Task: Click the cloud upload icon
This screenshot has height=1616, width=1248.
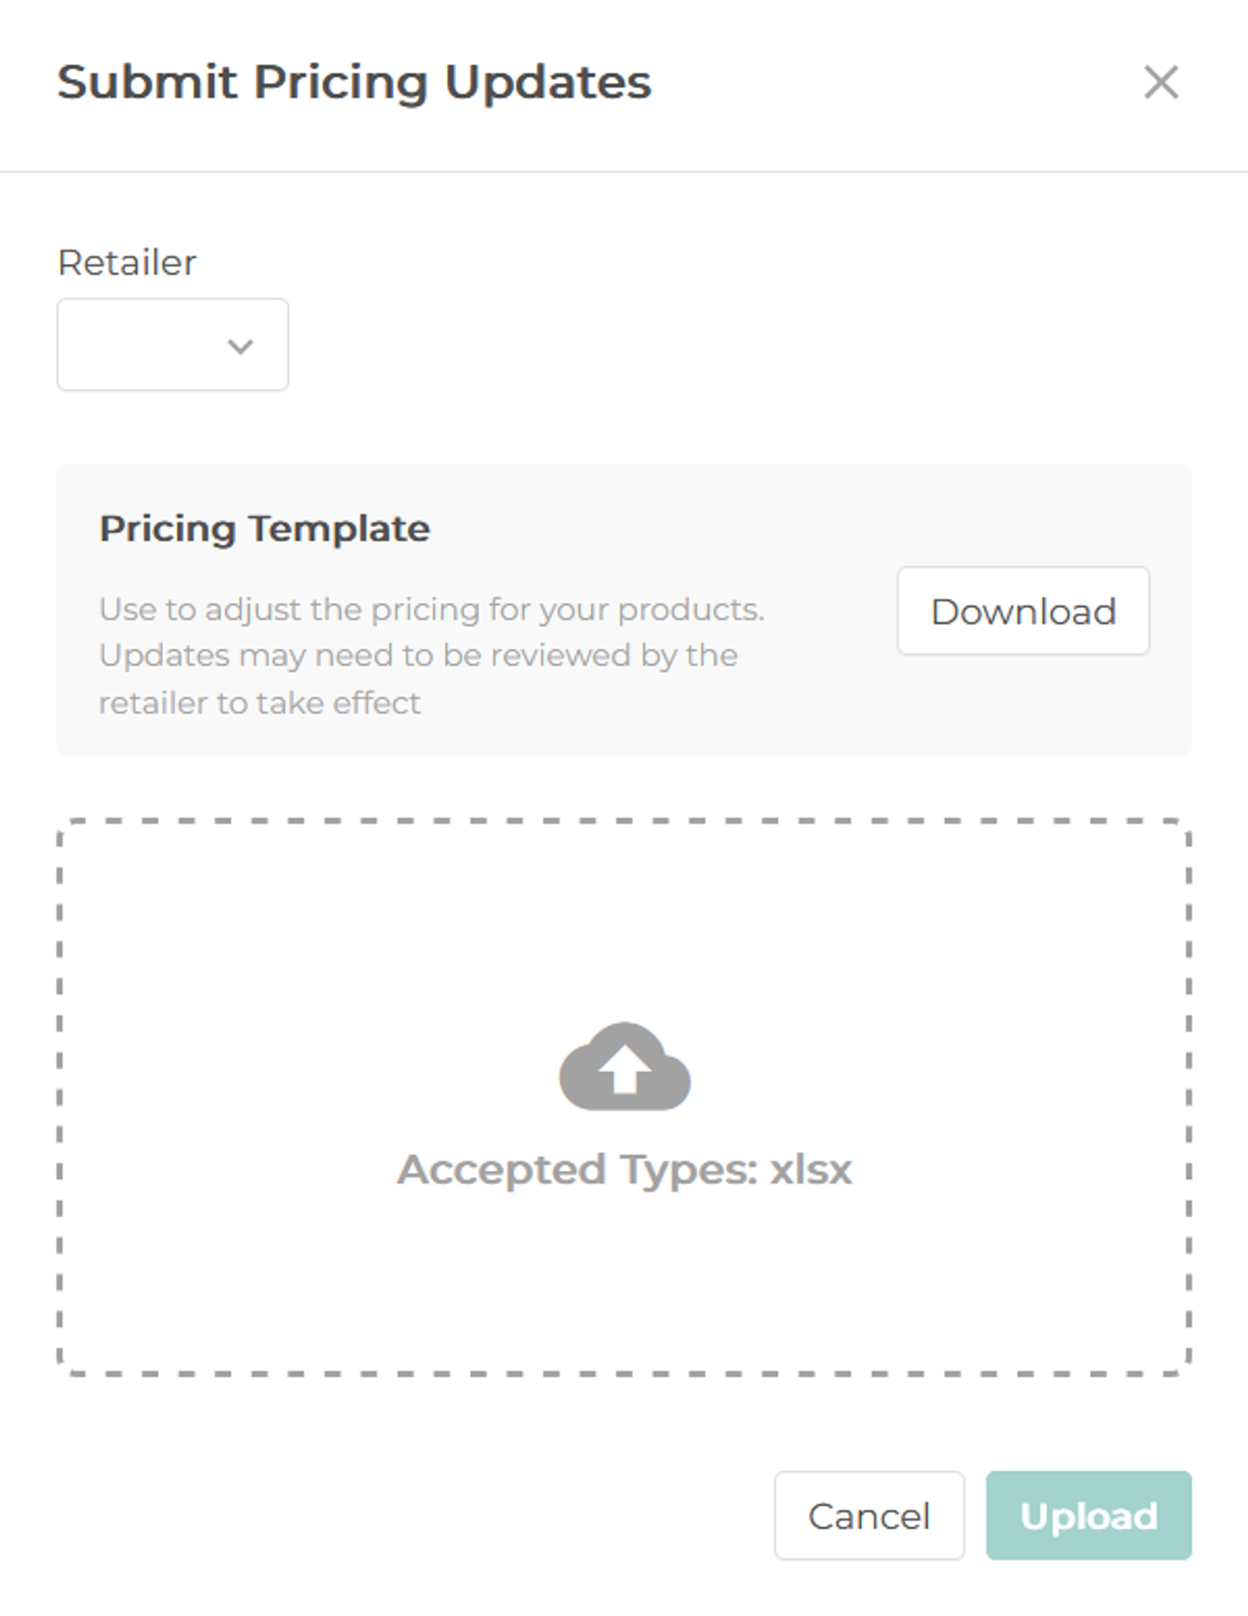Action: pos(625,1066)
